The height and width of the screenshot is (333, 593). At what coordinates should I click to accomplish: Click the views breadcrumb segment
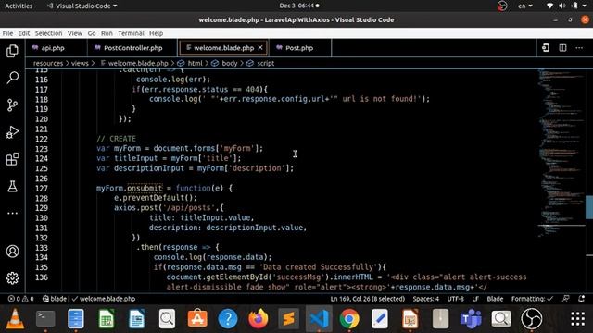click(x=80, y=63)
